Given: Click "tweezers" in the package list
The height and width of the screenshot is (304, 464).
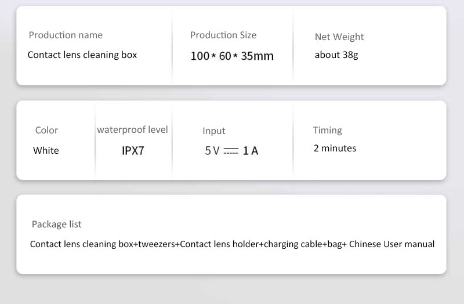Looking at the screenshot, I should pos(156,244).
